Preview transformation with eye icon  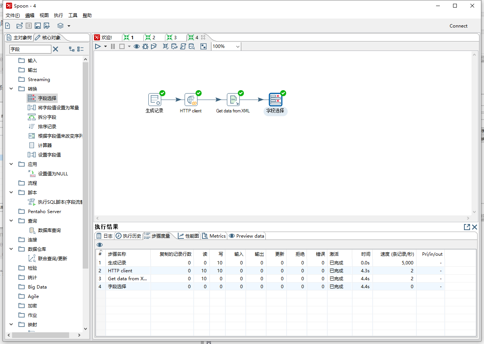(137, 46)
